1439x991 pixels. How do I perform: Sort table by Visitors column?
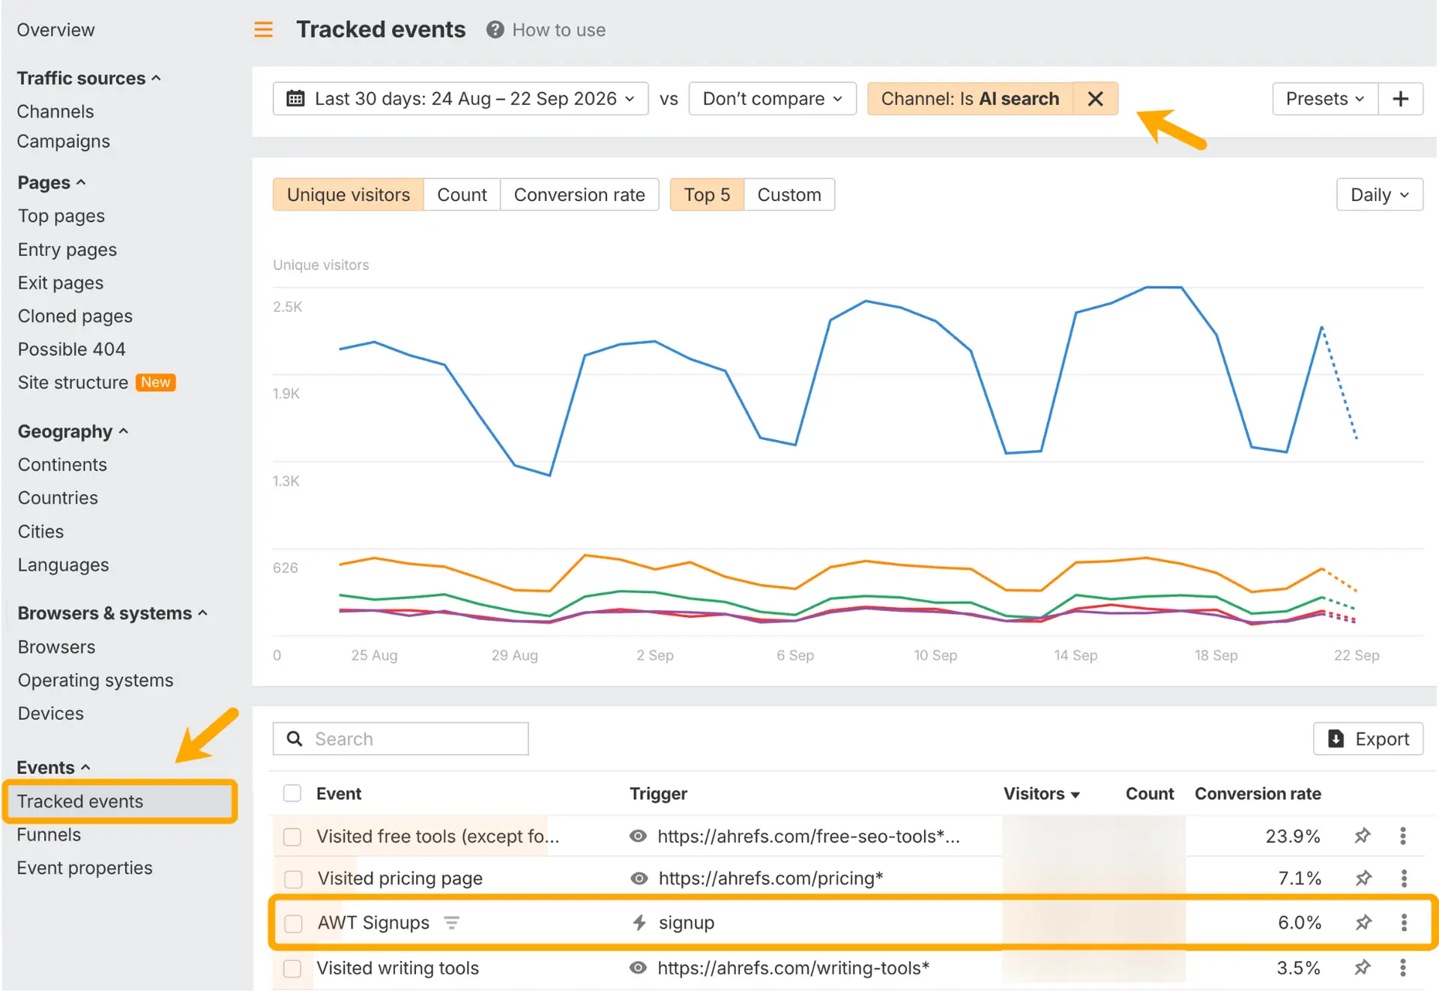click(x=1041, y=793)
